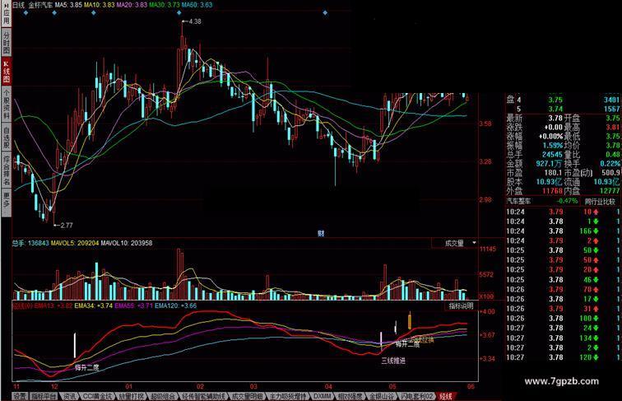Click the 振幅 1.59% value
This screenshot has width=622, height=401.
553,145
